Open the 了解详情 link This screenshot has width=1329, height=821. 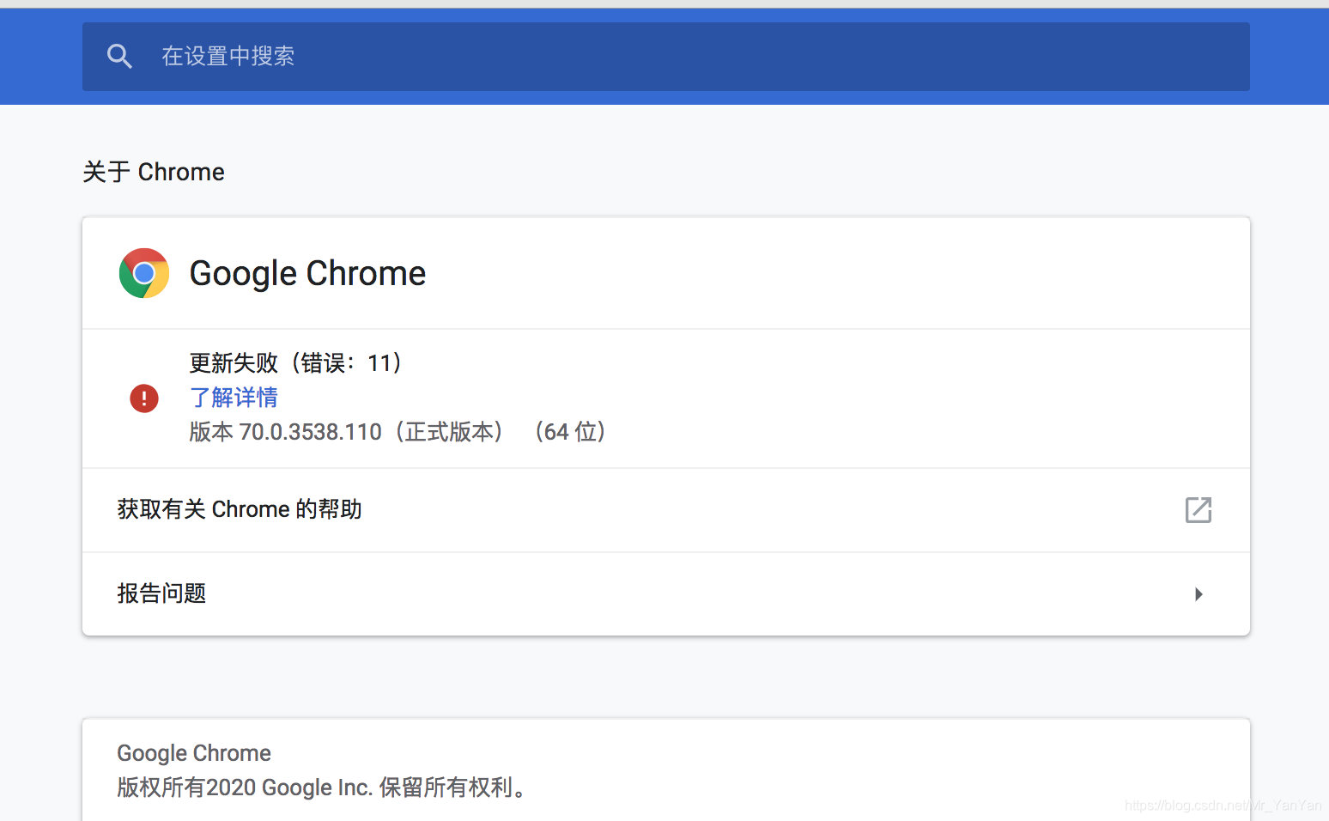(x=234, y=398)
